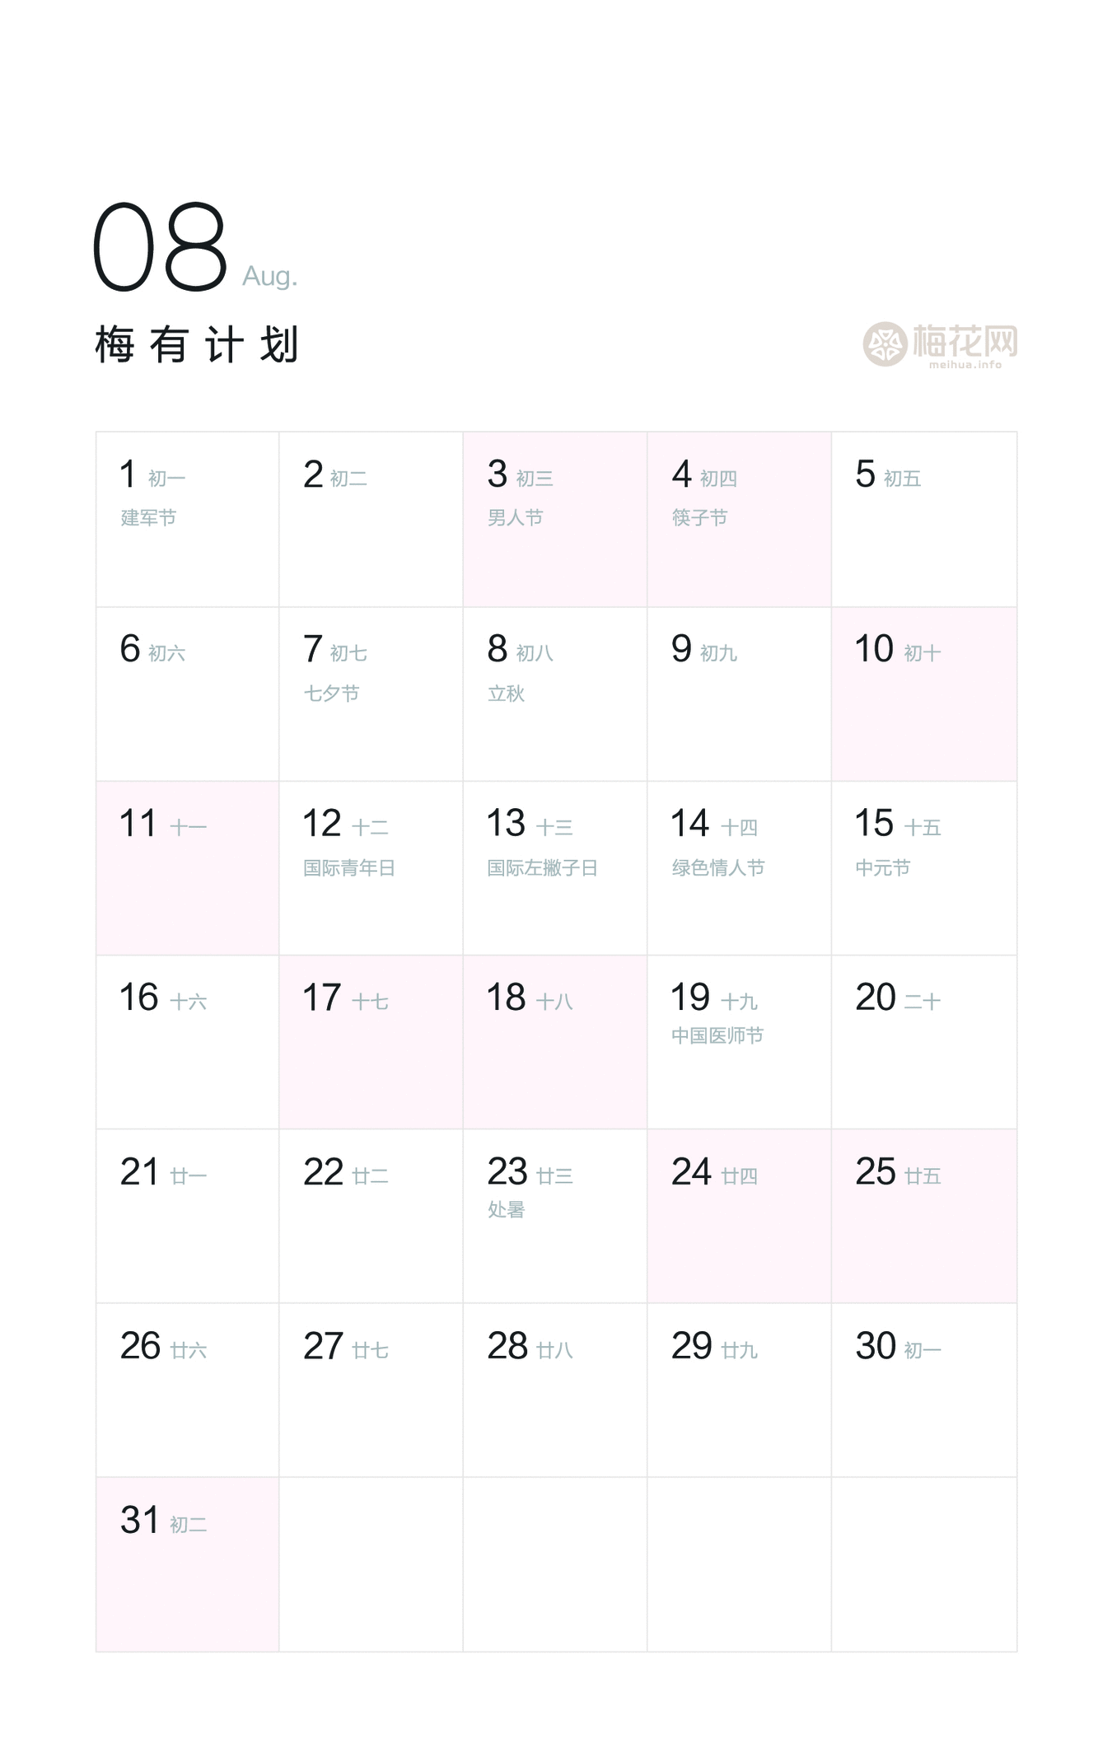Click 中国医师节 on August 19
This screenshot has width=1112, height=1748.
(717, 1035)
